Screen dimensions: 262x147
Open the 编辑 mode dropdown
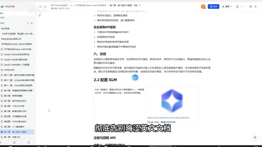pyautogui.click(x=227, y=7)
